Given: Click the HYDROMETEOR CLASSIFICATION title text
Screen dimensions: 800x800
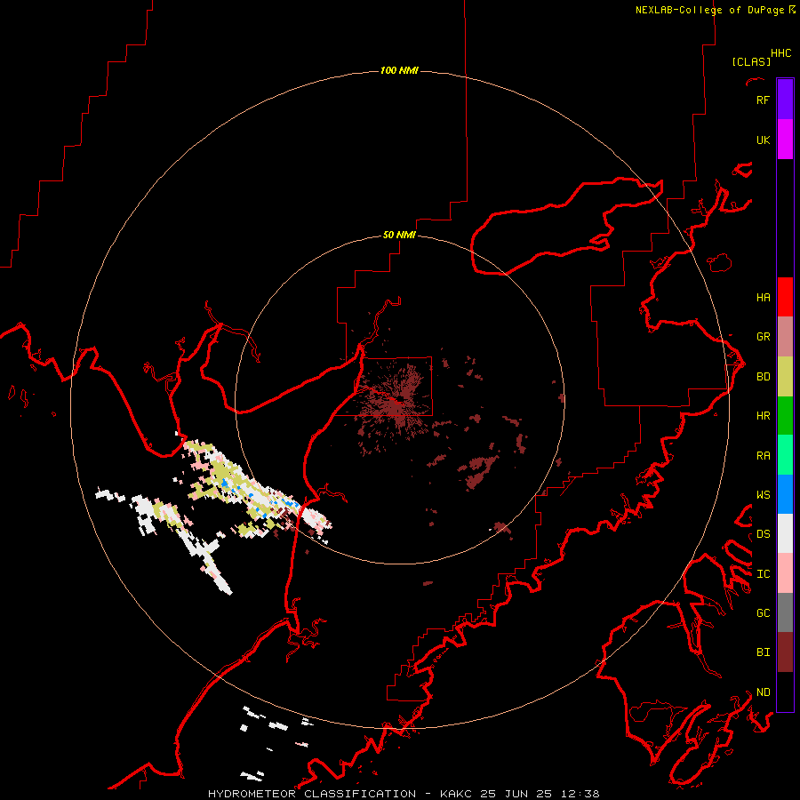Looking at the screenshot, I should [312, 794].
